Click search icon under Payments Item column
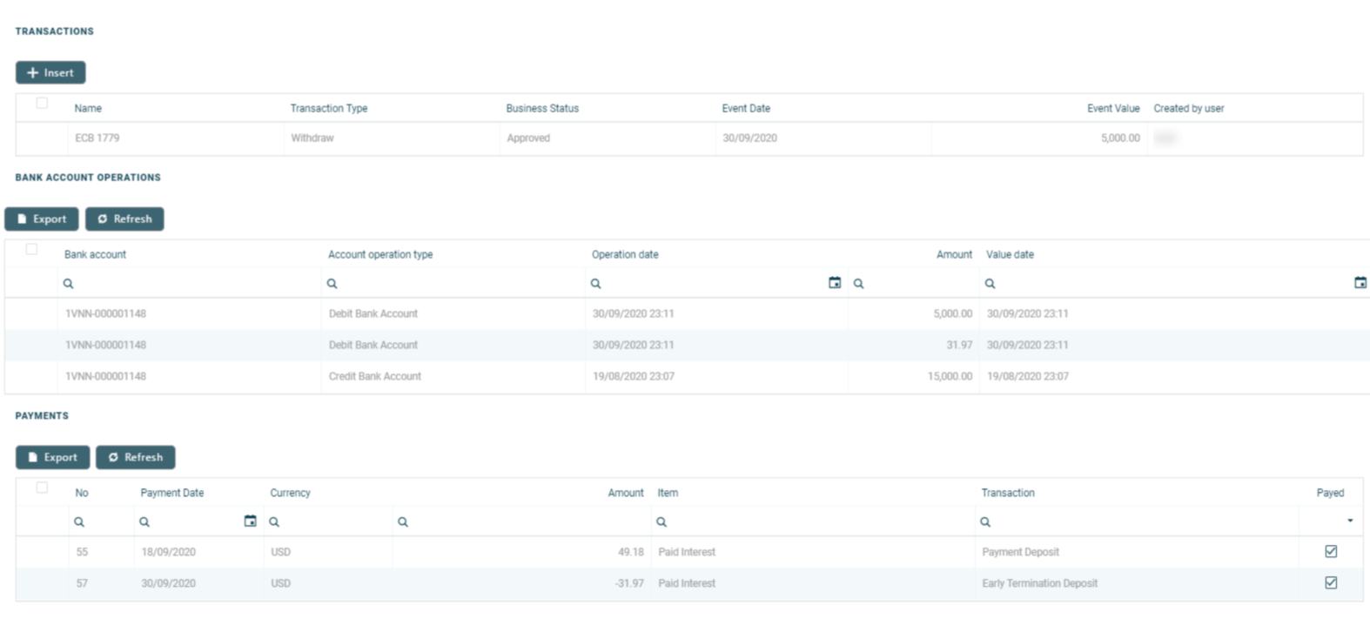1370x619 pixels. pyautogui.click(x=661, y=522)
